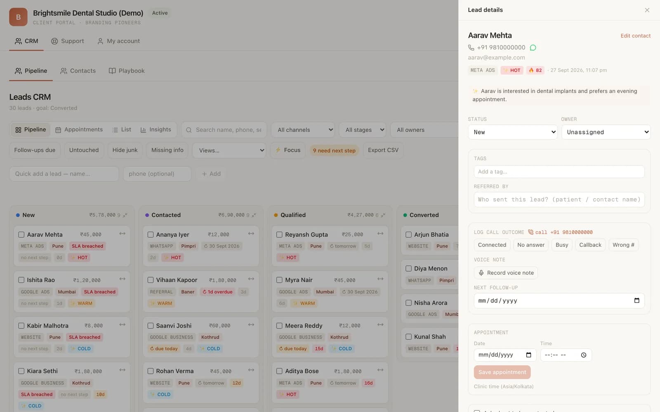Click the move arrows on Myra Nair card
Screen dimensions: 660x412
(x=380, y=279)
